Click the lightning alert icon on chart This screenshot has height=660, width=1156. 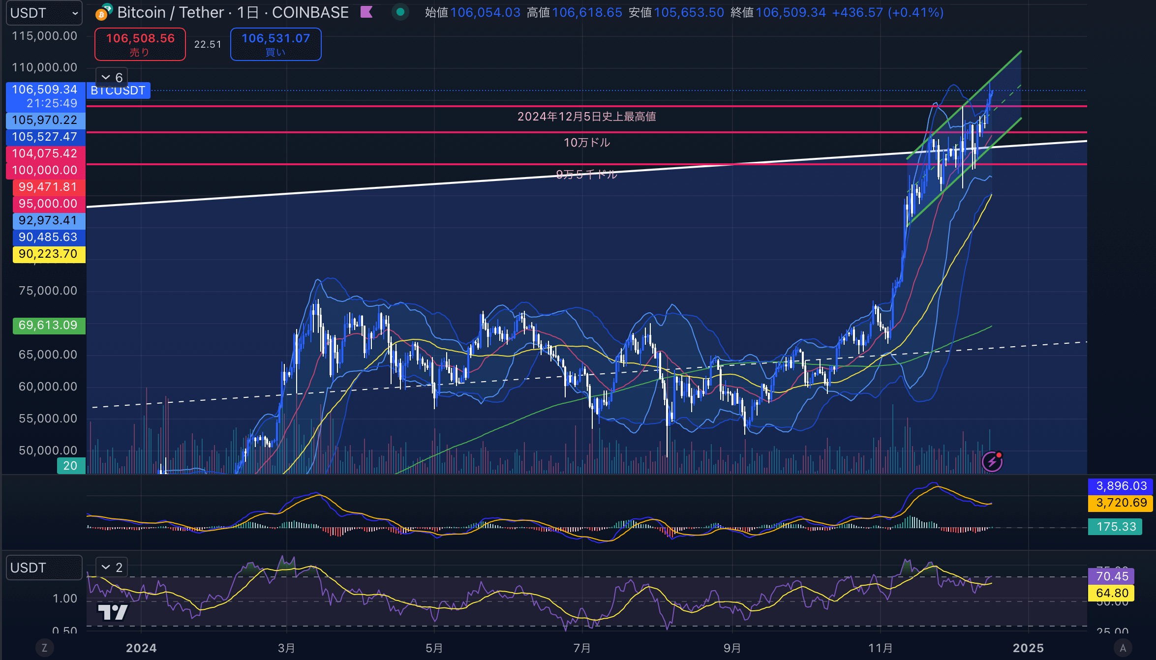tap(992, 461)
